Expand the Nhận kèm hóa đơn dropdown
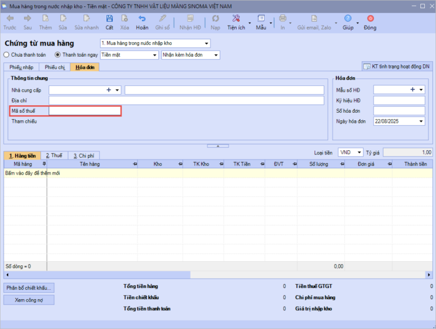 point(216,55)
